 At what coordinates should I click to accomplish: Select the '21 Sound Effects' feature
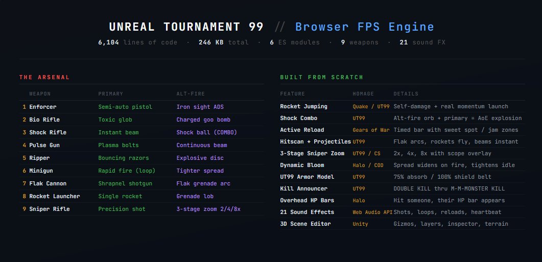(x=308, y=212)
